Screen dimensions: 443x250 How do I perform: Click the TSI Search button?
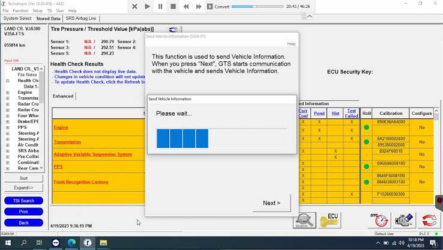tap(23, 201)
